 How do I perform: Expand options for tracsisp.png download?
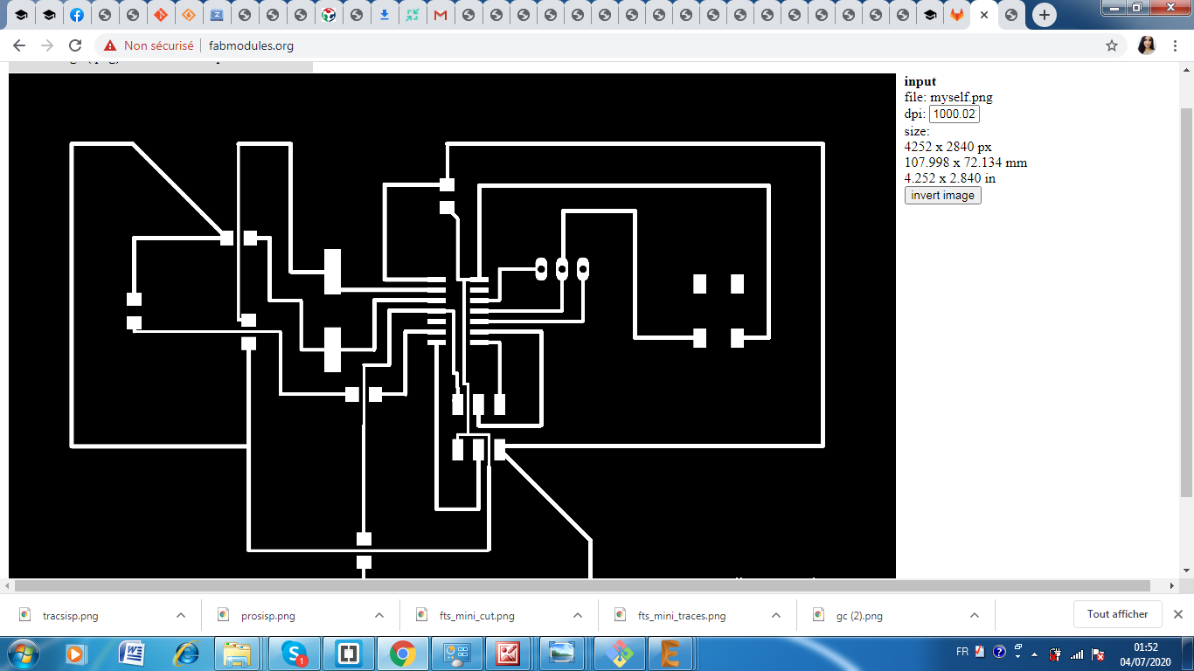tap(181, 615)
